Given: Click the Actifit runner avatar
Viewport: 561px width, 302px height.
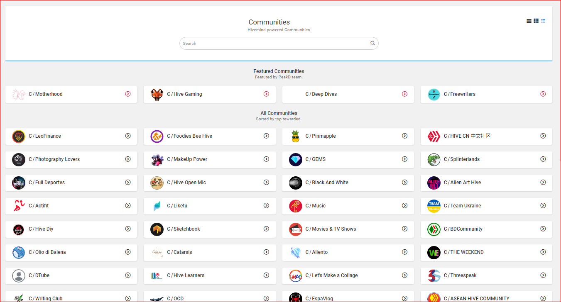Looking at the screenshot, I should (x=19, y=206).
